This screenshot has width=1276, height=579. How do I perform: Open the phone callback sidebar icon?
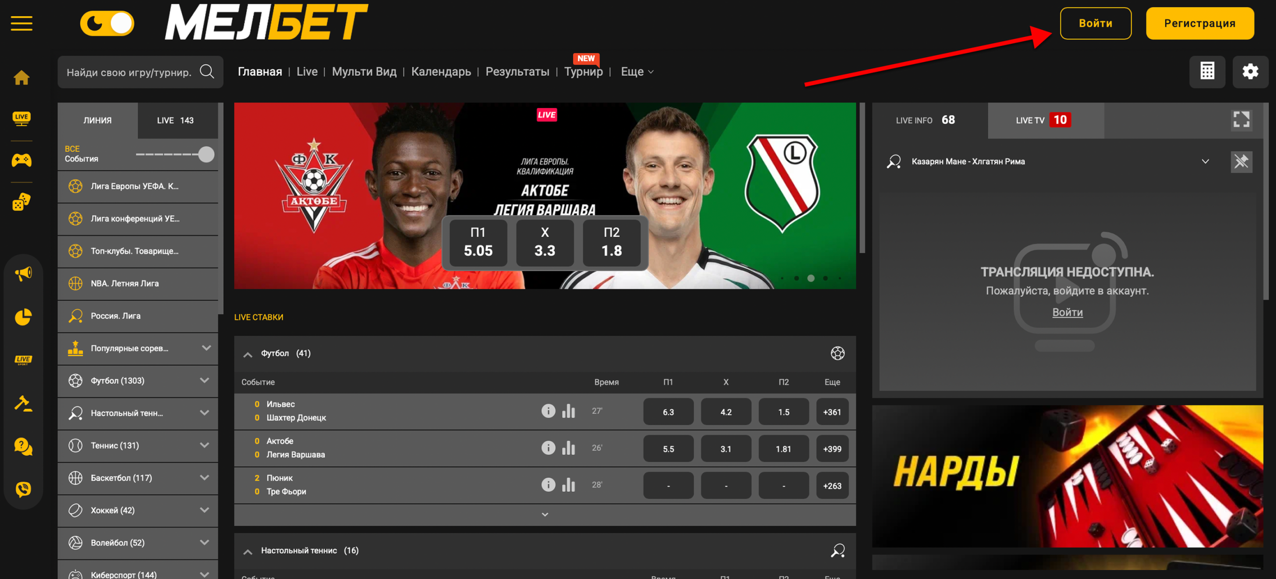tap(23, 489)
